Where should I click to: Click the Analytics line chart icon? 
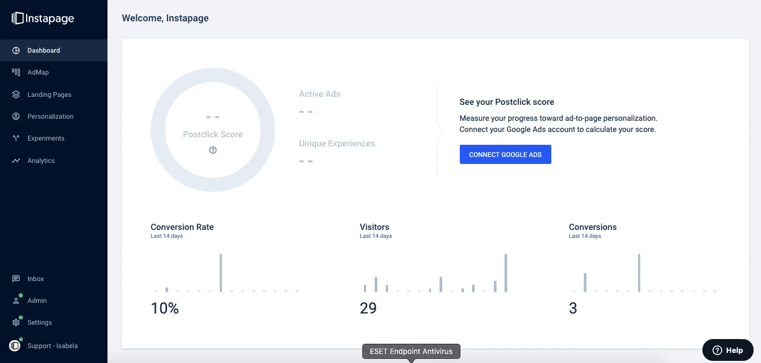point(16,161)
